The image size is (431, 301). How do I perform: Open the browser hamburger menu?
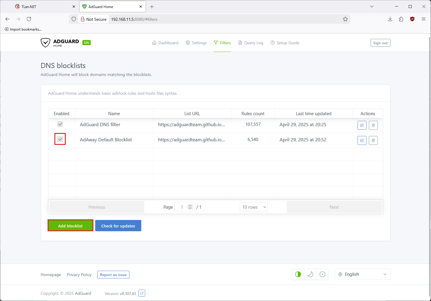click(x=423, y=19)
